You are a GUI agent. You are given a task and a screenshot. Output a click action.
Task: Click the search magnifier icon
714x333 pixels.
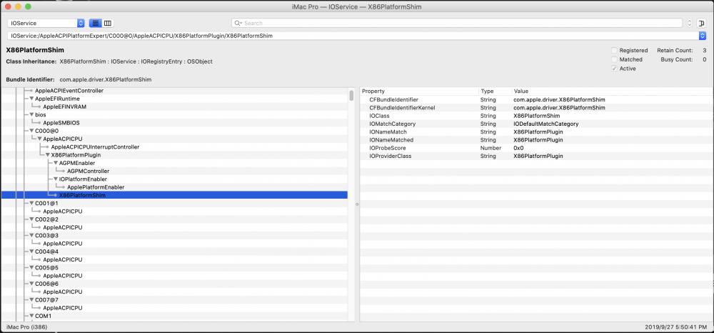tap(238, 24)
